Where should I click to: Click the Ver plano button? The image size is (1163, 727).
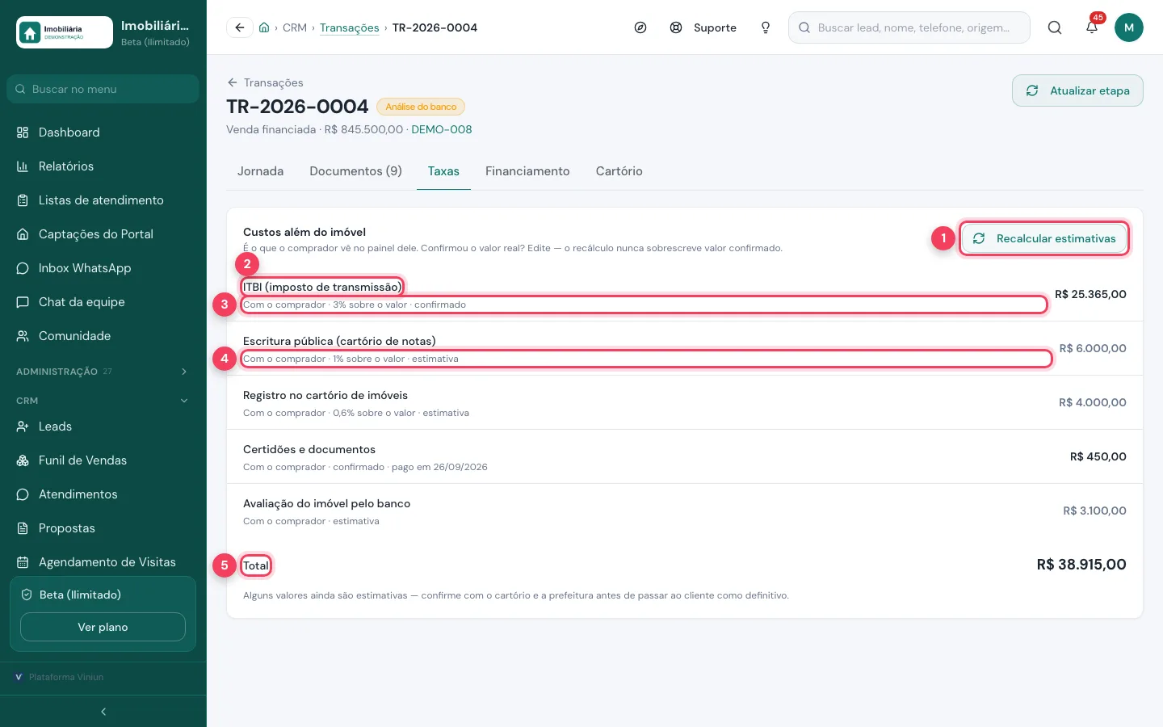(x=103, y=627)
